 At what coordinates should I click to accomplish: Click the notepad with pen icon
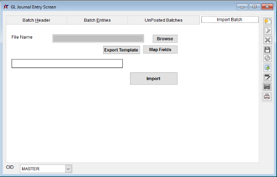tap(267, 77)
